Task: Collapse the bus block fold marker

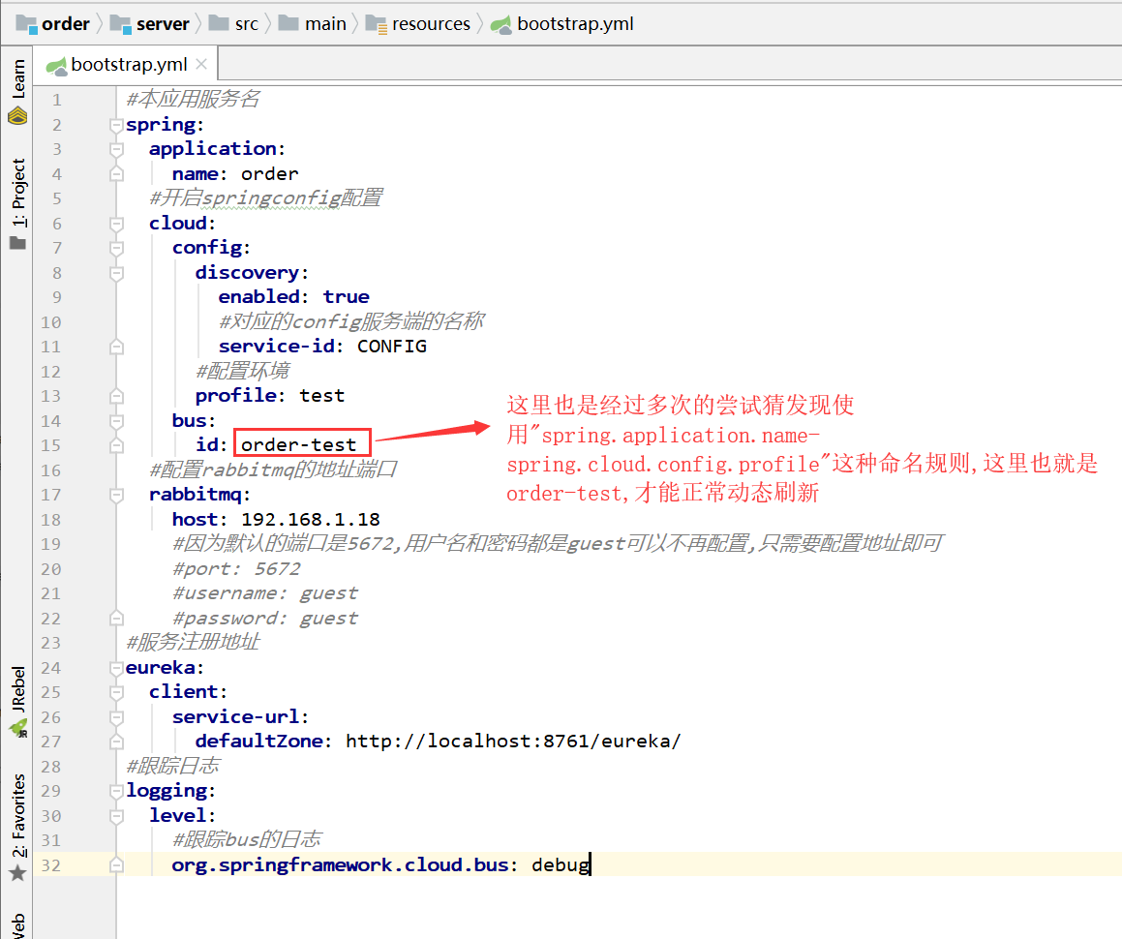Action: (x=116, y=421)
